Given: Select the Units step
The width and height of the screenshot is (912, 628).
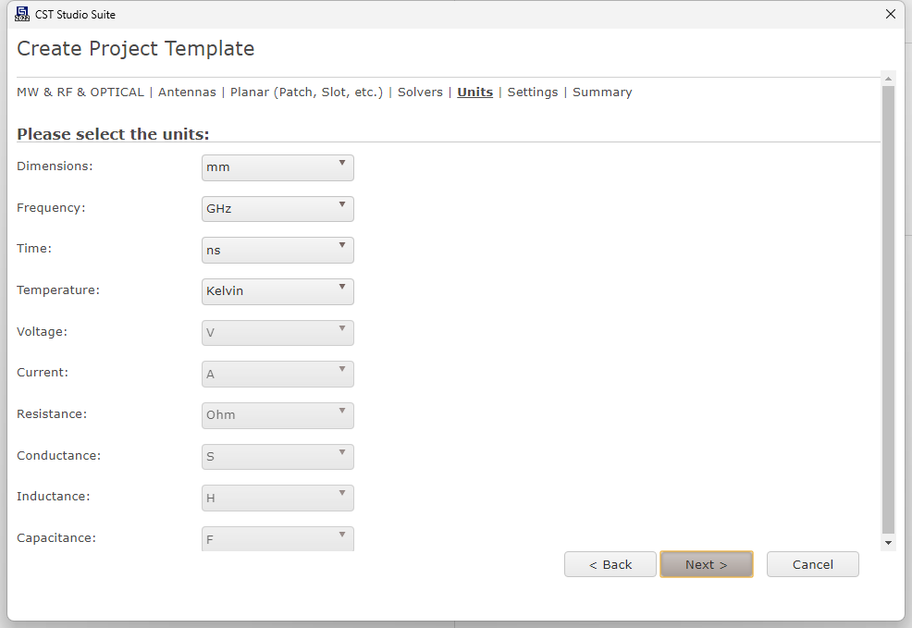Looking at the screenshot, I should pyautogui.click(x=475, y=92).
